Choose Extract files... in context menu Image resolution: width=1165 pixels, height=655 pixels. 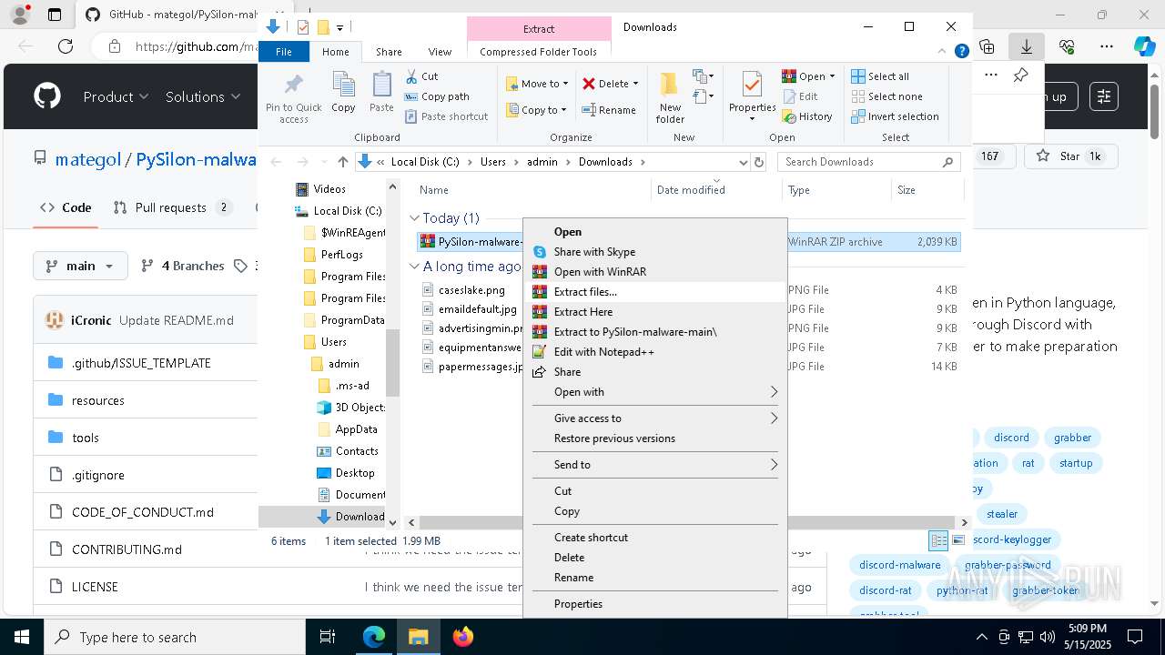(655, 292)
